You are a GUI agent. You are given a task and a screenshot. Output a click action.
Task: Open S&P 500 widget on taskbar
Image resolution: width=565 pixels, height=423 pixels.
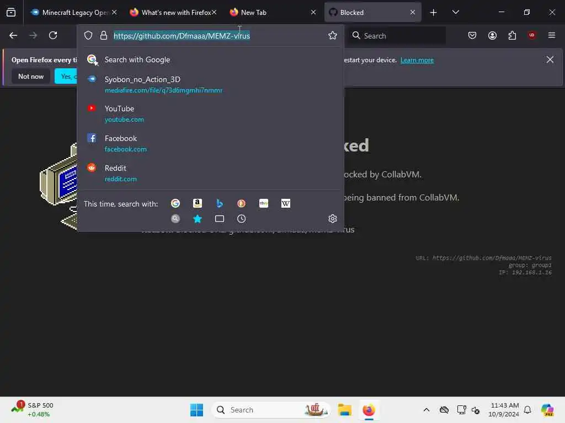[33, 410]
